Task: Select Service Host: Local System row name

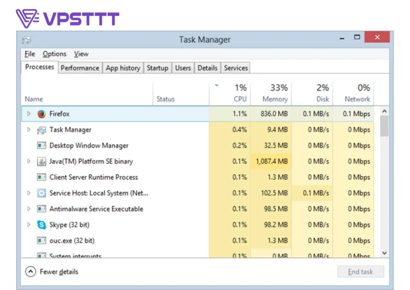Action: 99,193
